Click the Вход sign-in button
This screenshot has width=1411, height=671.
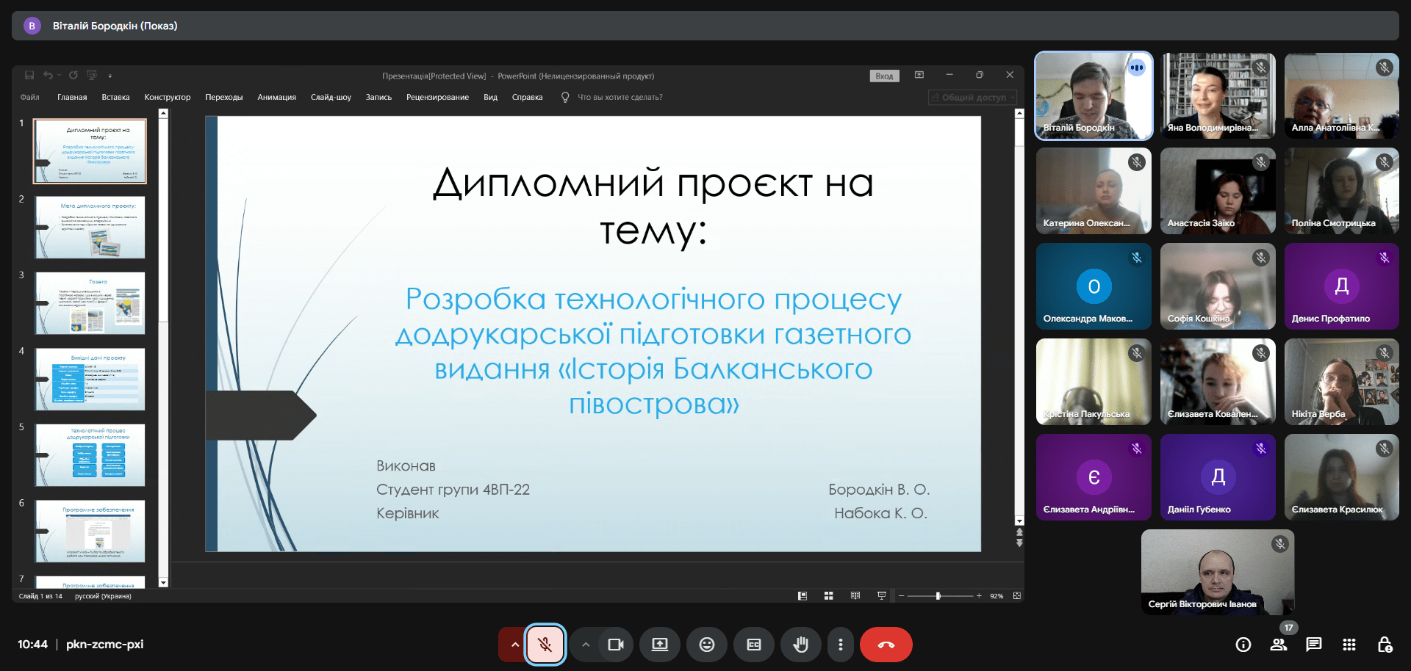point(884,76)
